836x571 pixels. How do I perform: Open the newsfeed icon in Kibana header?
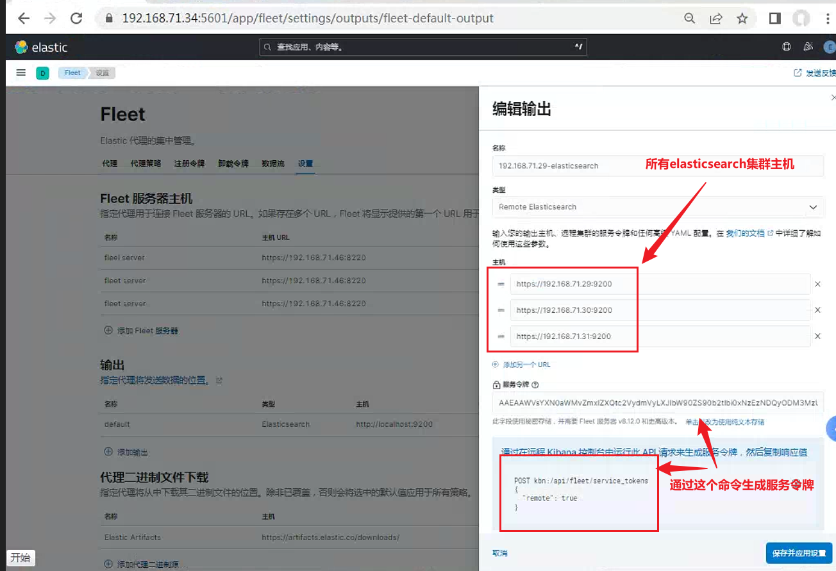808,47
